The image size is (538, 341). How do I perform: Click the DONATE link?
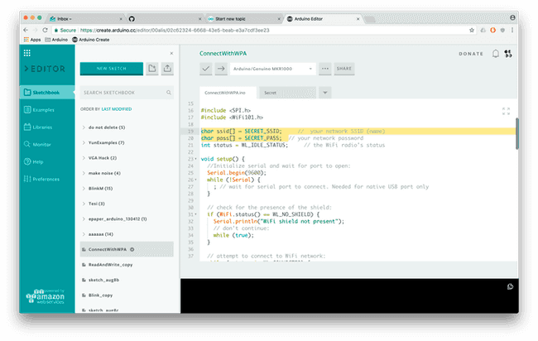pyautogui.click(x=471, y=54)
